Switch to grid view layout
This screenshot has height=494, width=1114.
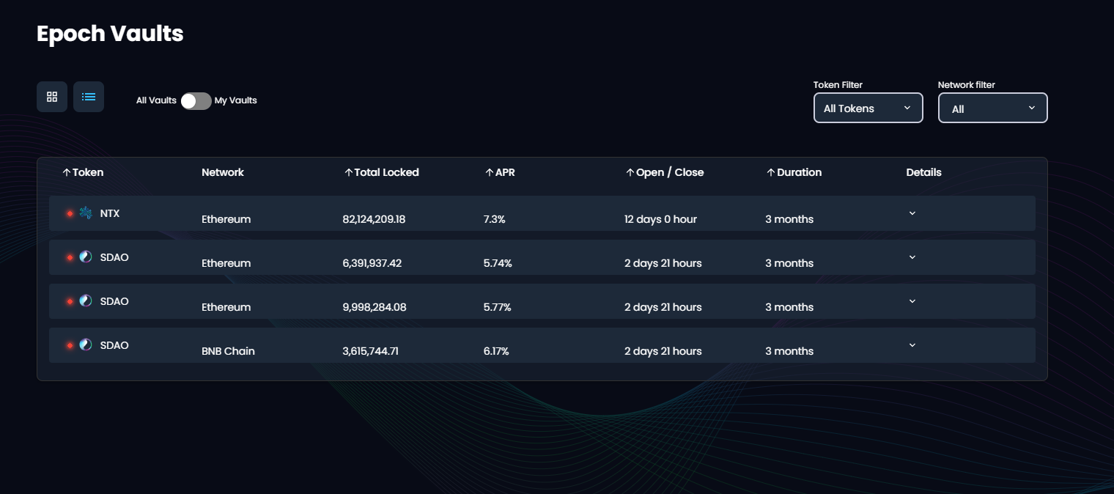pos(52,97)
